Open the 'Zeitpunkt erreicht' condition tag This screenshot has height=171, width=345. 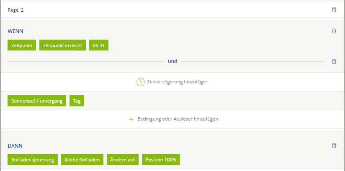[63, 45]
